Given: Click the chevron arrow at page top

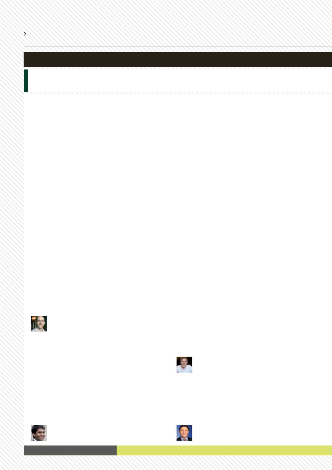Looking at the screenshot, I should [x=25, y=34].
